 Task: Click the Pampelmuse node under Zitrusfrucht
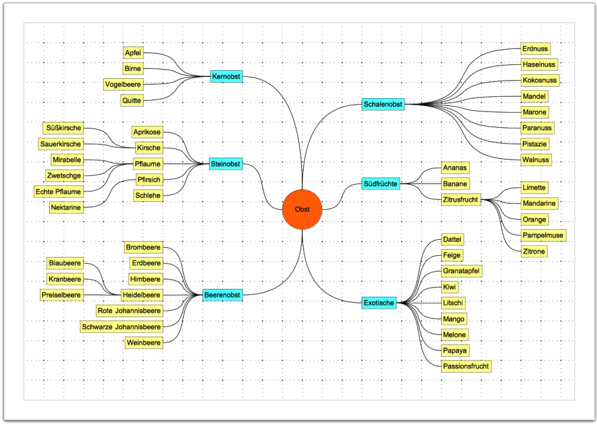pyautogui.click(x=543, y=235)
